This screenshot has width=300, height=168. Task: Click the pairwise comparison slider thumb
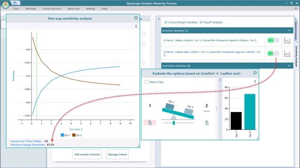pos(174,123)
